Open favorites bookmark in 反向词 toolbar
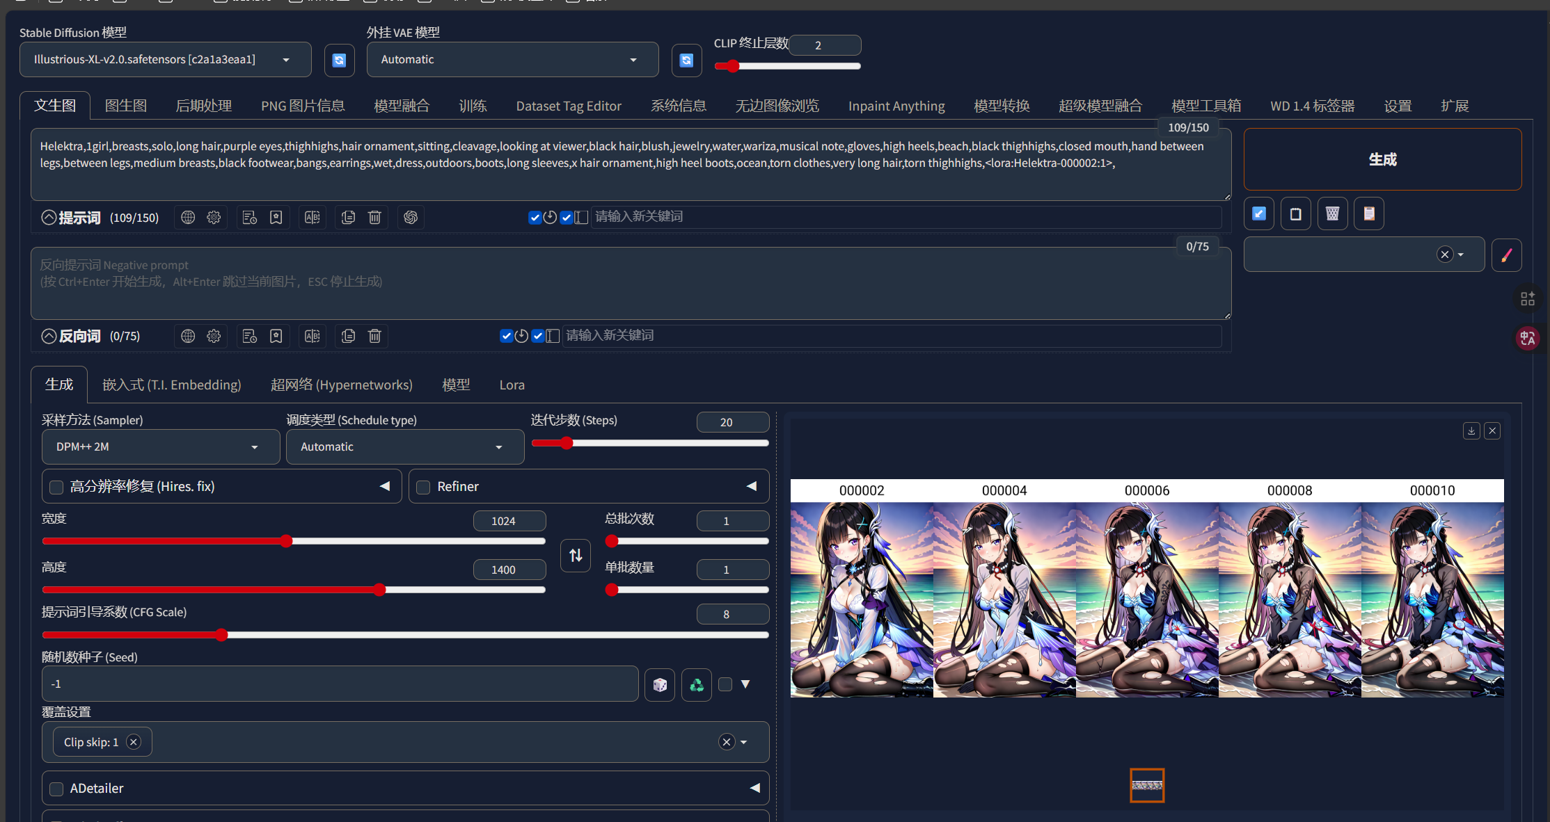Screen dimensions: 1550x822 [x=276, y=337]
